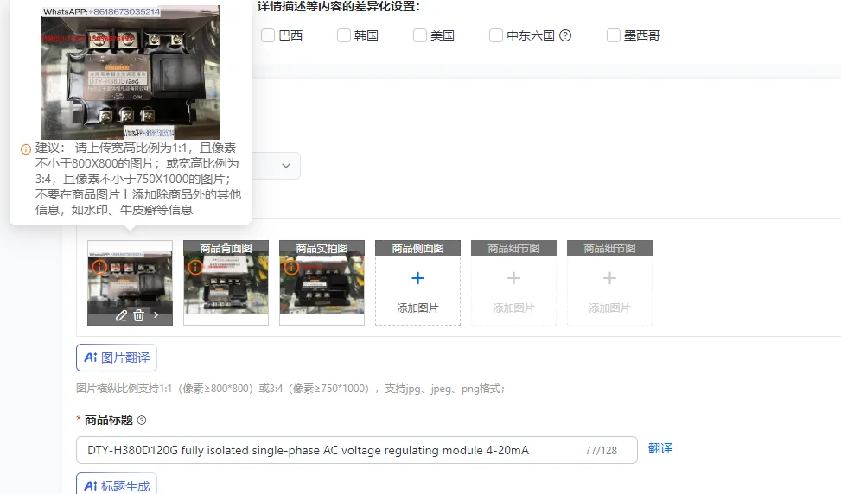This screenshot has width=841, height=494.
Task: Expand the dropdown behind the tooltip
Action: pyautogui.click(x=286, y=166)
